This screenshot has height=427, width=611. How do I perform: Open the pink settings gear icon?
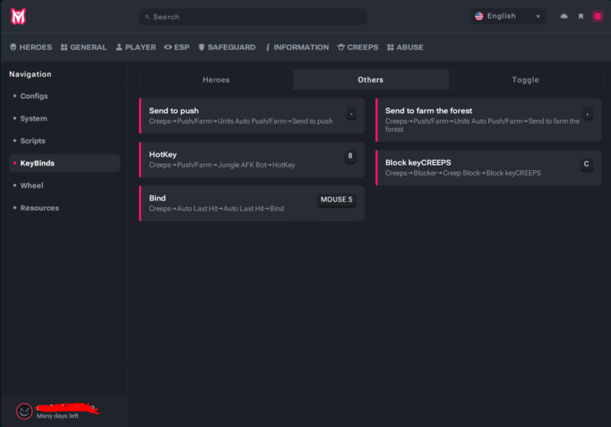597,16
